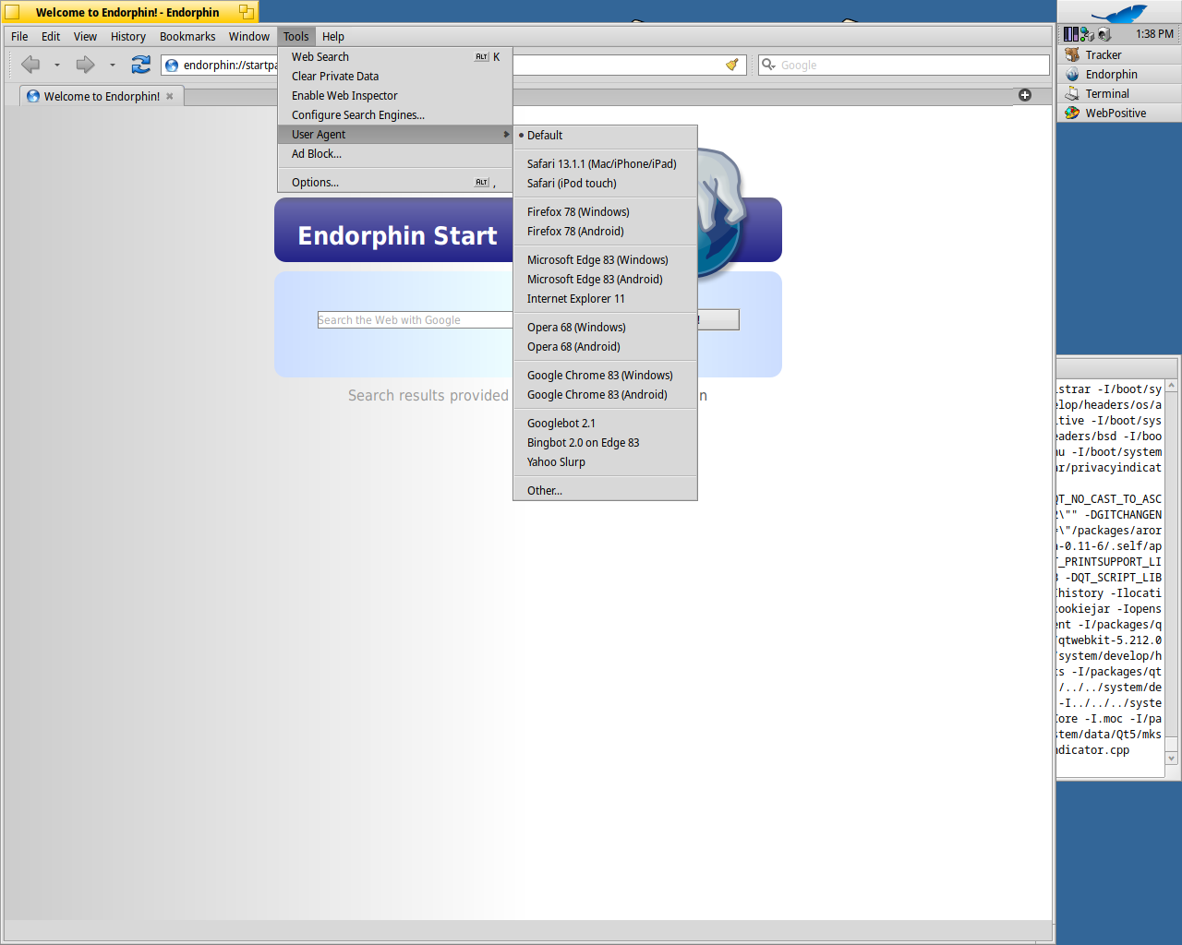The width and height of the screenshot is (1182, 945).
Task: Switch to Tracker in the Deskbar
Action: 1119,54
